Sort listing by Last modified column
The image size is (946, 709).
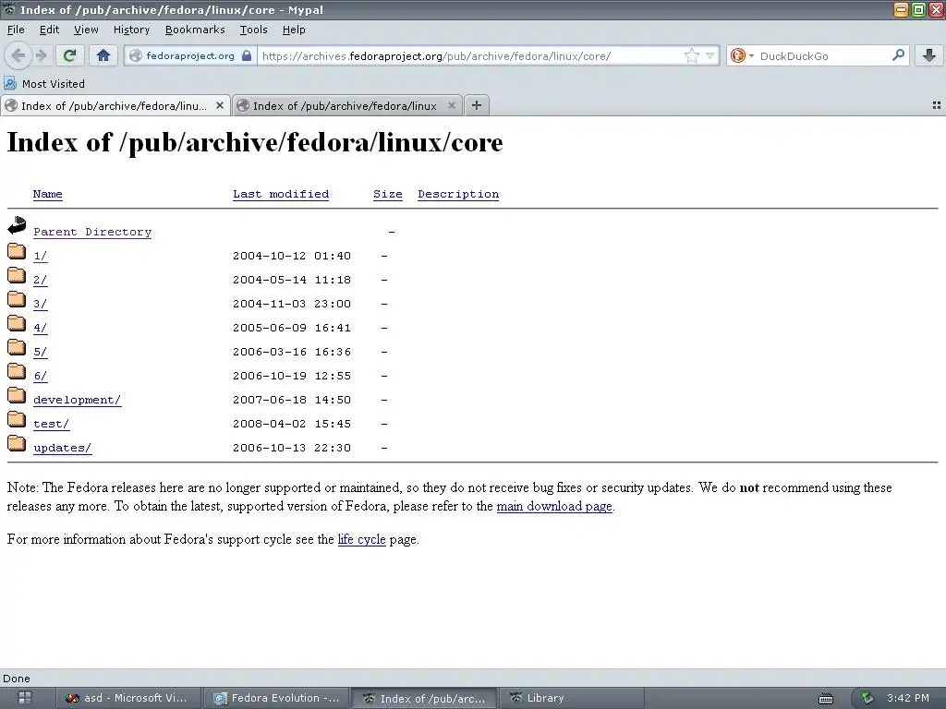point(281,194)
